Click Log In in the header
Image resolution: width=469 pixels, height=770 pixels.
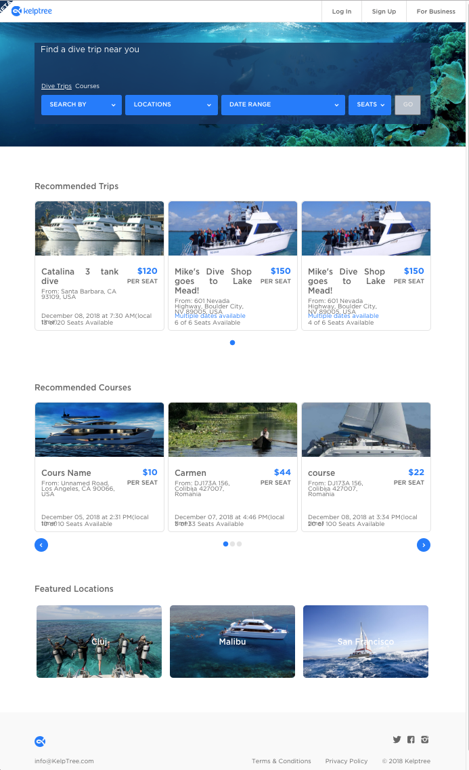pyautogui.click(x=342, y=12)
